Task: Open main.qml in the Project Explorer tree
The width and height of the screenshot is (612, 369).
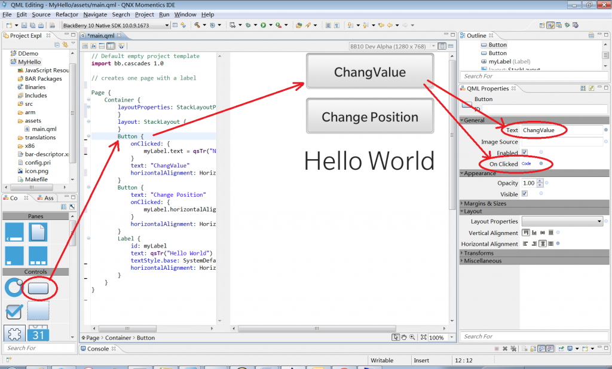Action: click(x=41, y=129)
